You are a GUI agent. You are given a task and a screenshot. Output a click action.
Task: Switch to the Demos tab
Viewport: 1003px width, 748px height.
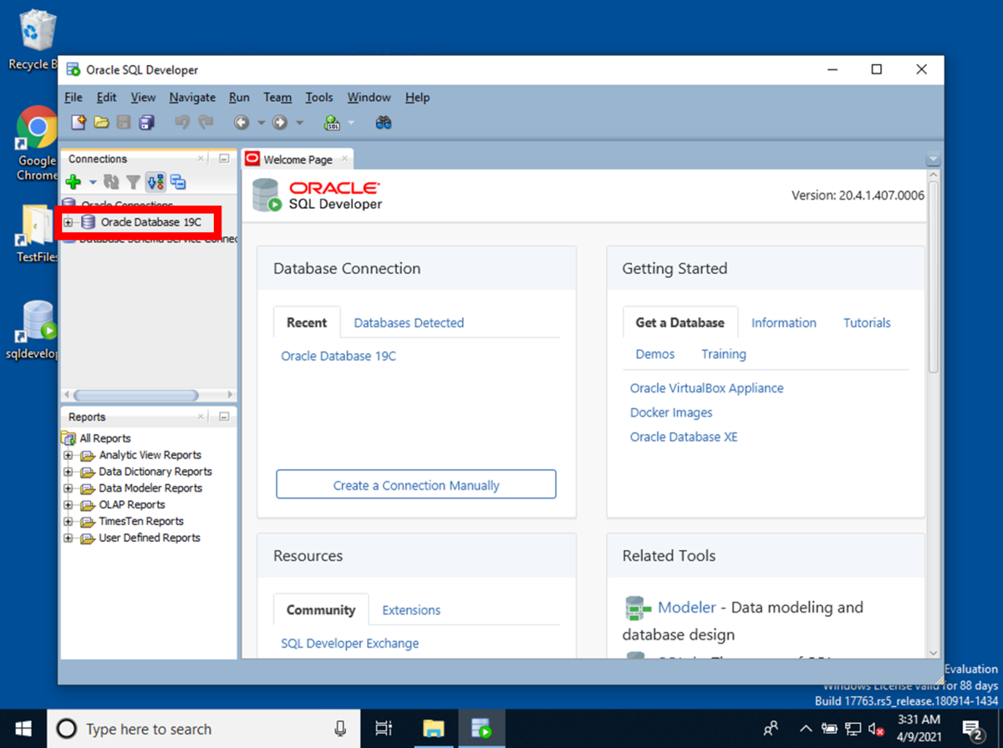pos(655,354)
